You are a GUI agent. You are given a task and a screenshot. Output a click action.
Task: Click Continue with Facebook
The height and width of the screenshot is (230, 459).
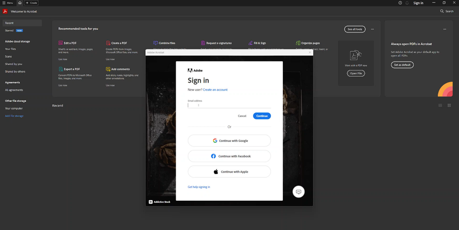coord(229,156)
